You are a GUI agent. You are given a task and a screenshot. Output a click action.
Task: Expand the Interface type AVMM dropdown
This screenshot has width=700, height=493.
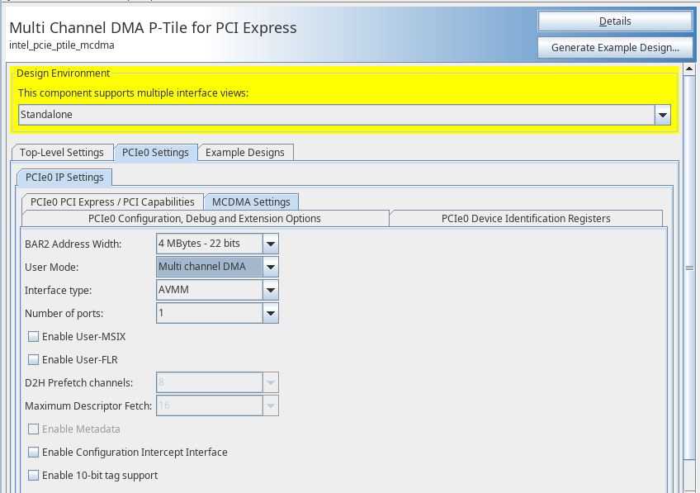[271, 291]
